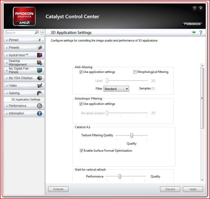The width and height of the screenshot is (210, 199).
Task: Click the My Digital Flat-Panels monitor icon
Action: pyautogui.click(x=40, y=70)
